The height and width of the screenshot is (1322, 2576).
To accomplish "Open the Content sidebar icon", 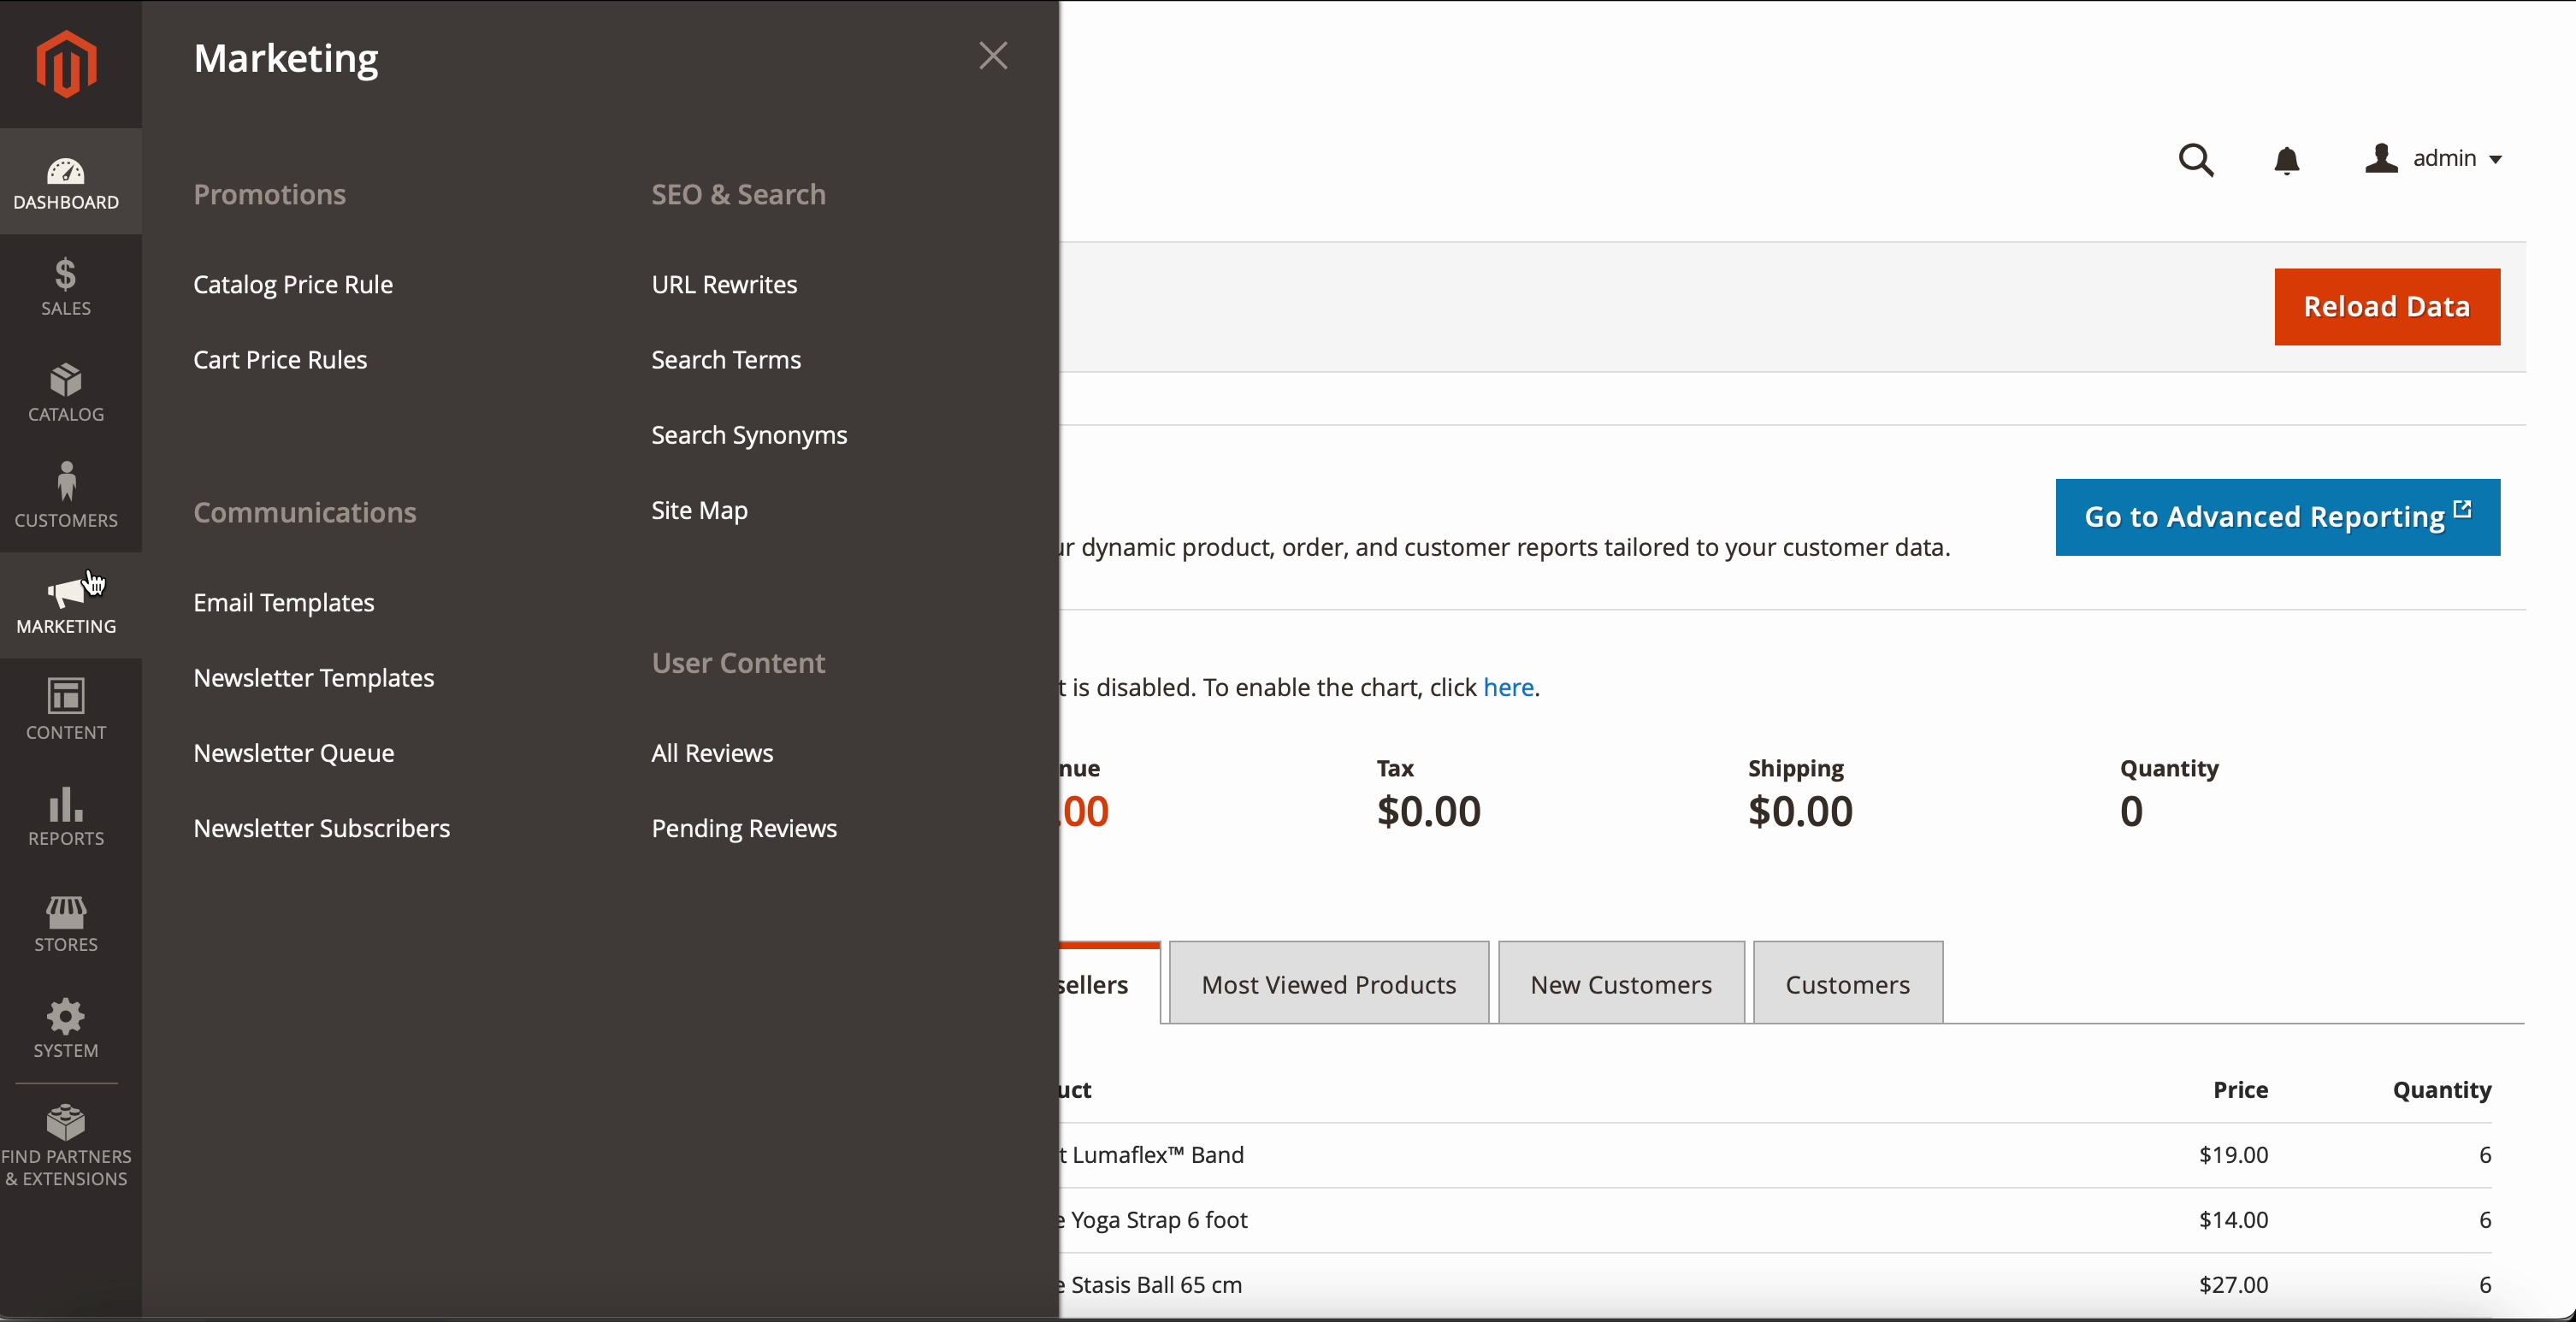I will tap(66, 709).
